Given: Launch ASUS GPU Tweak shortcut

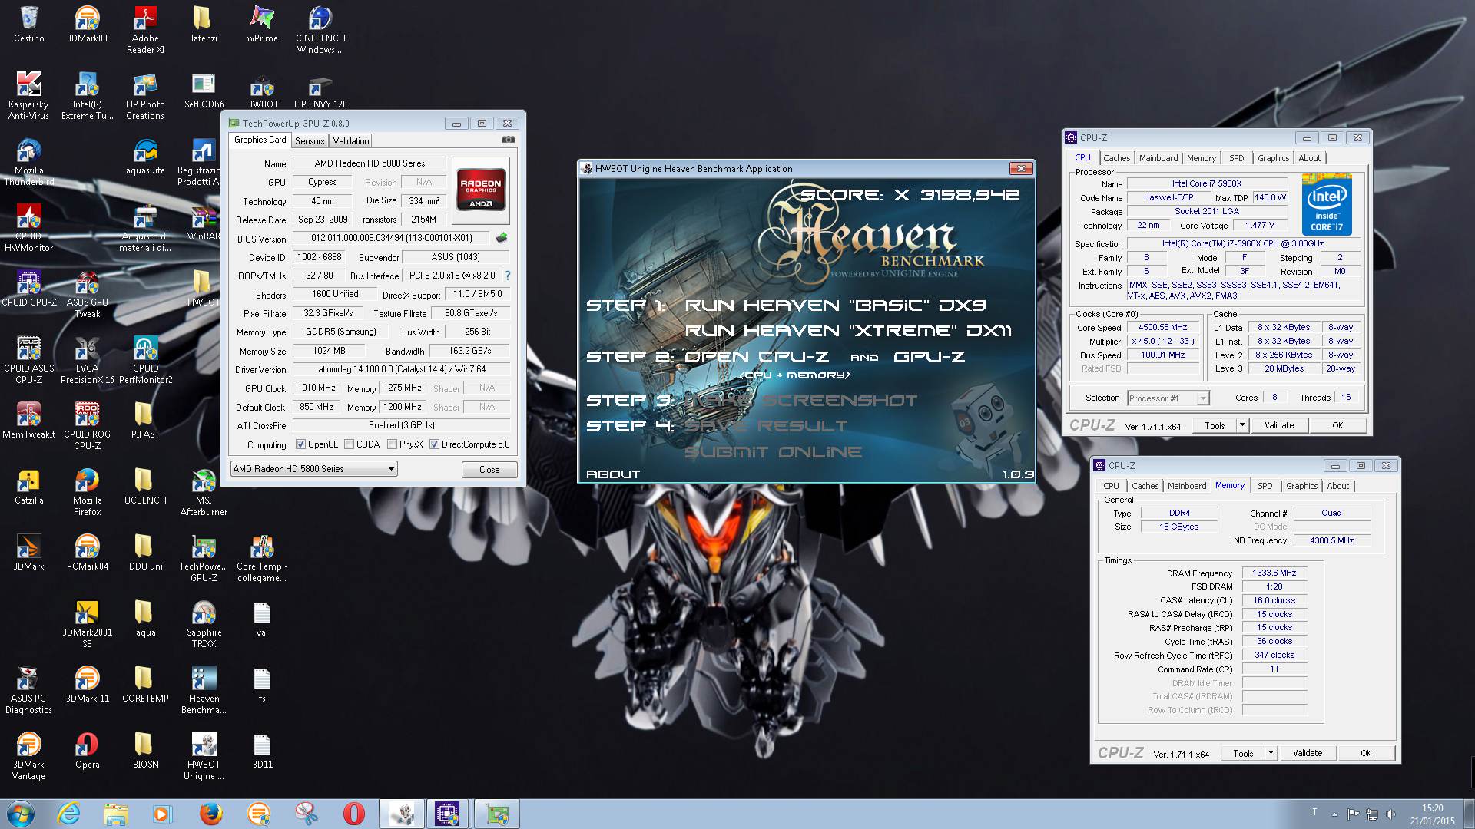Looking at the screenshot, I should [87, 294].
